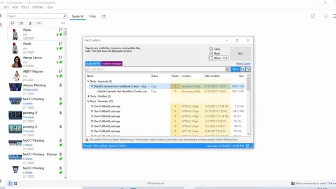
Task: Switch to grid view icon at bottom left
Action: pyautogui.click(x=16, y=183)
